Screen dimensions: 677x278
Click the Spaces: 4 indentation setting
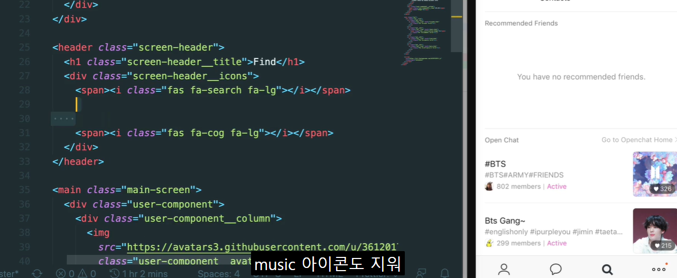click(218, 273)
